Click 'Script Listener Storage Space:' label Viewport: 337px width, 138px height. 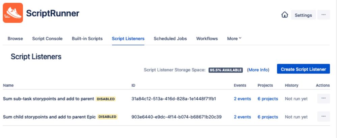(175, 70)
